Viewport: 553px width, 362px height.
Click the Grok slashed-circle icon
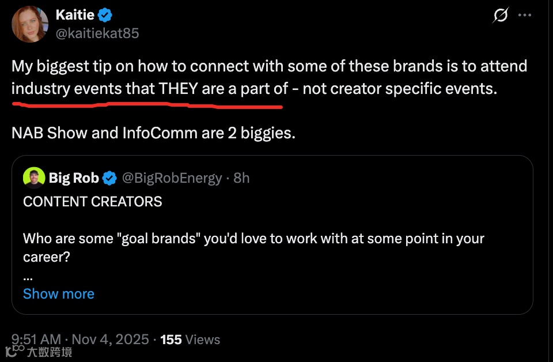pyautogui.click(x=500, y=16)
